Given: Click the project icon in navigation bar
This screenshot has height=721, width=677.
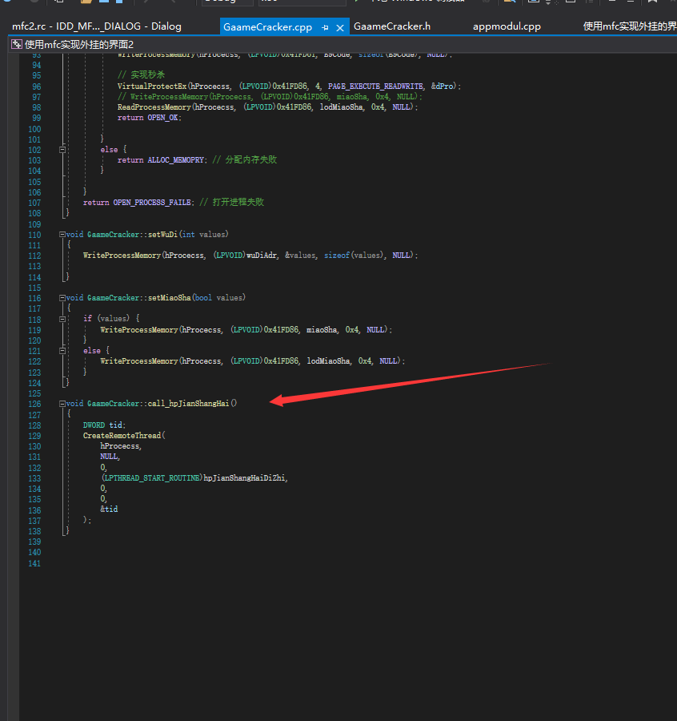Looking at the screenshot, I should (17, 45).
